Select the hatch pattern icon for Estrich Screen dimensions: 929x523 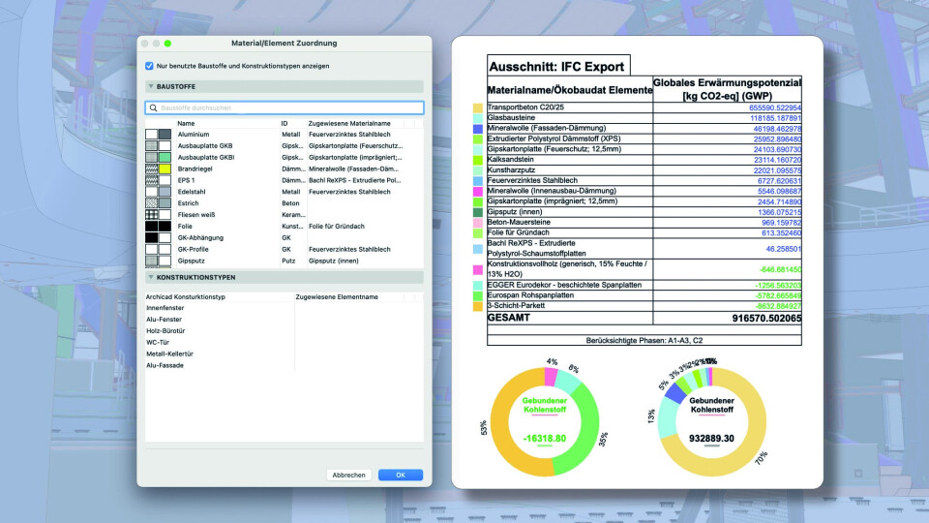click(152, 203)
